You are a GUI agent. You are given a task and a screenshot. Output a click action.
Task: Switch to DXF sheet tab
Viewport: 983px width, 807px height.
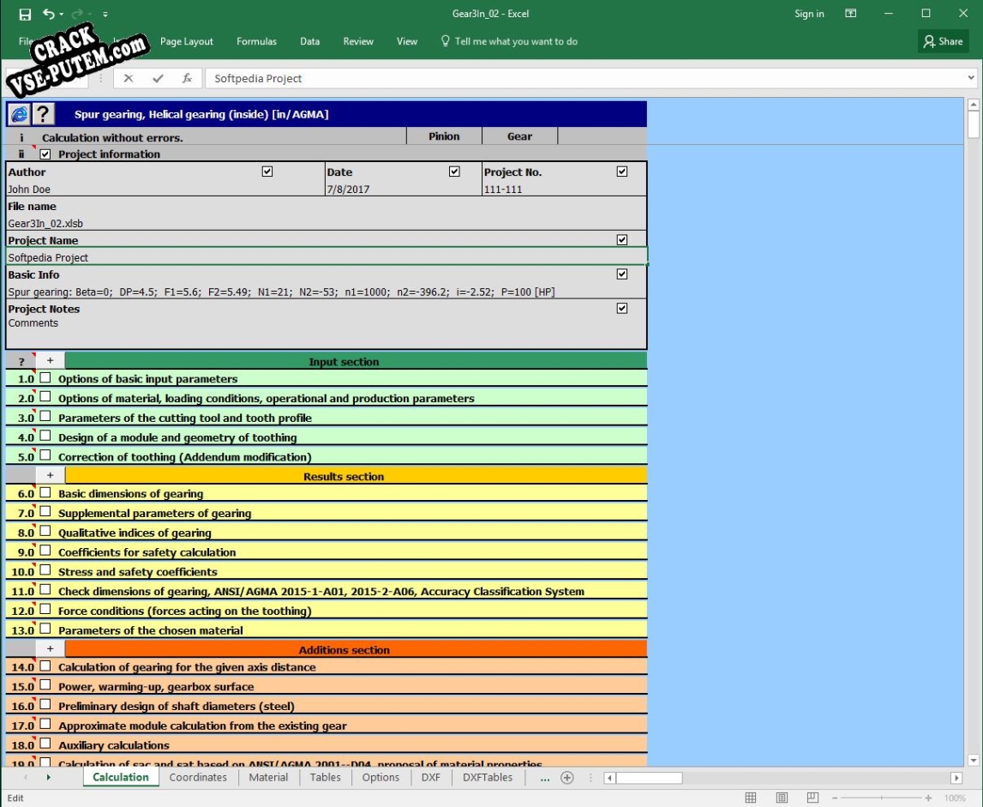pos(431,778)
